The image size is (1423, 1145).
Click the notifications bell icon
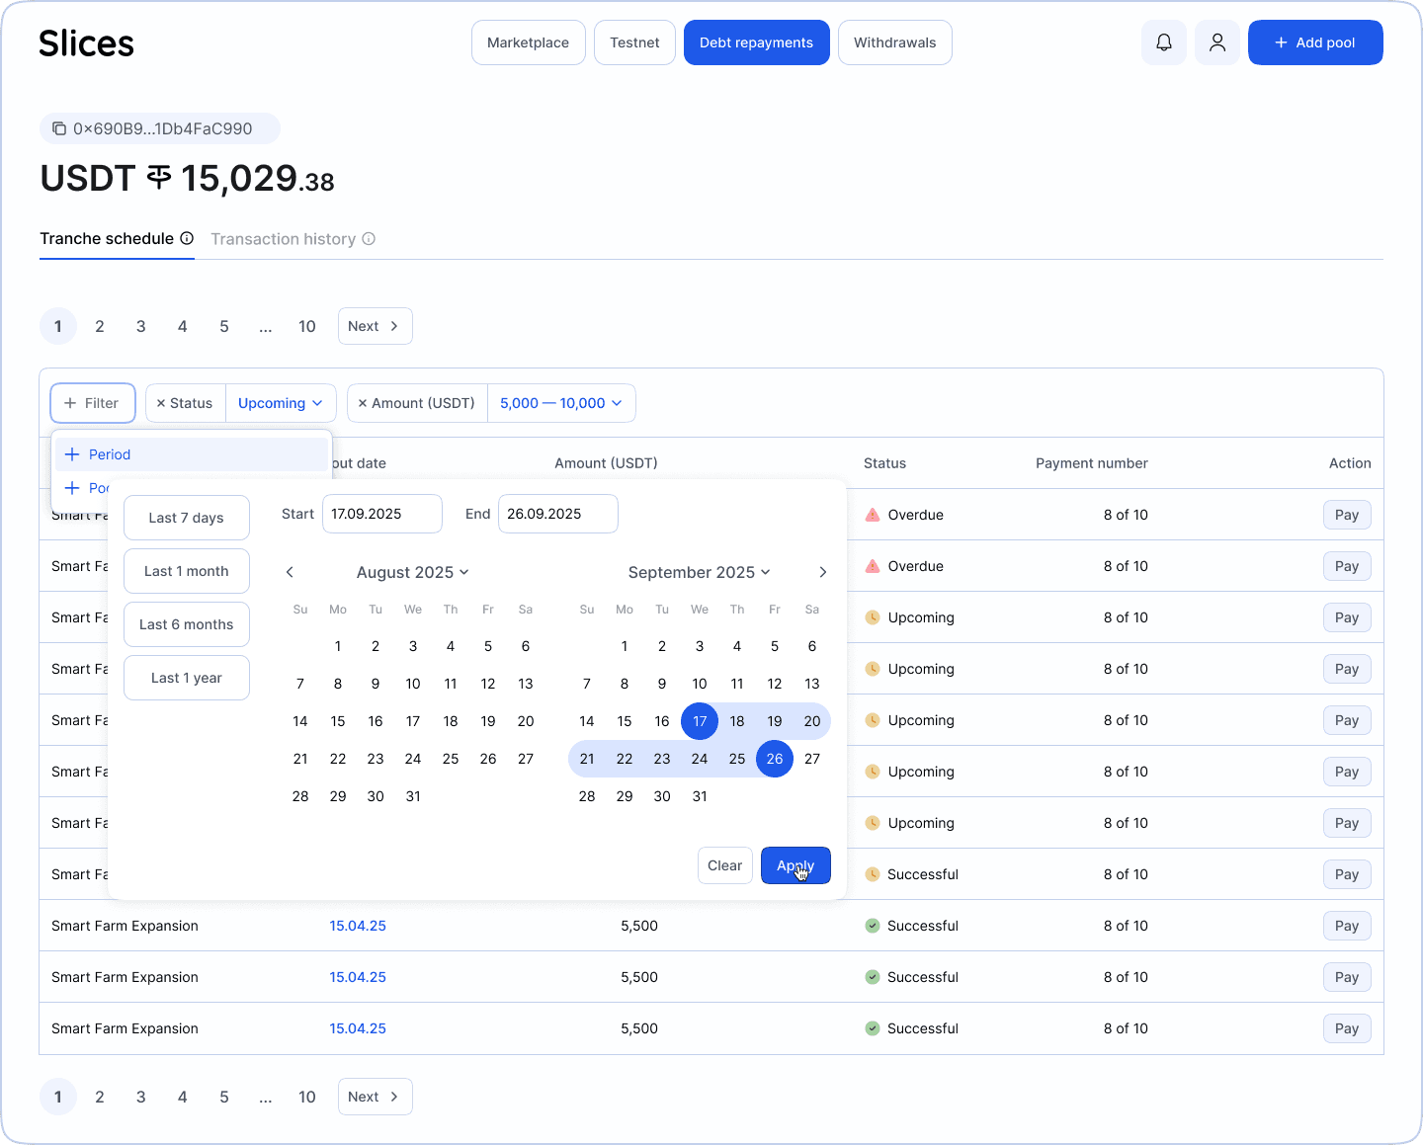[x=1164, y=42]
